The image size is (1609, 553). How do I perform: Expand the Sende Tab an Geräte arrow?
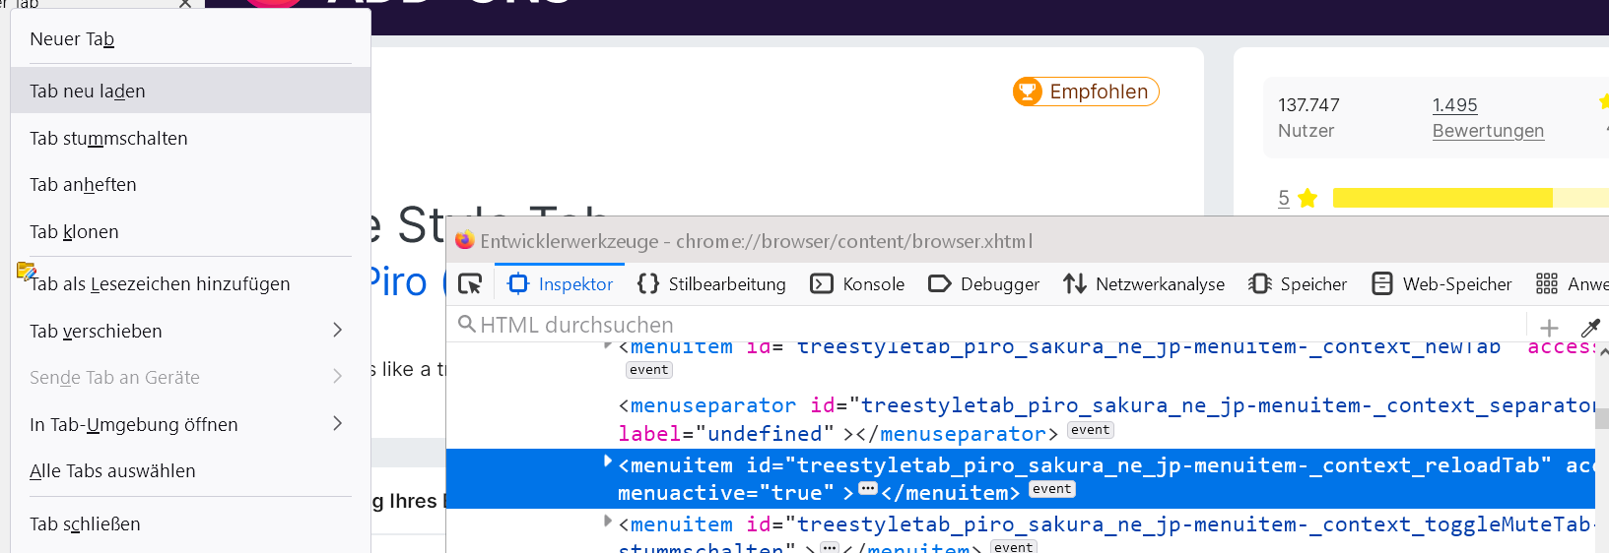point(338,377)
